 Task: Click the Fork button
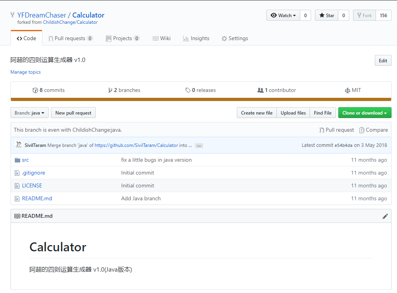click(365, 16)
